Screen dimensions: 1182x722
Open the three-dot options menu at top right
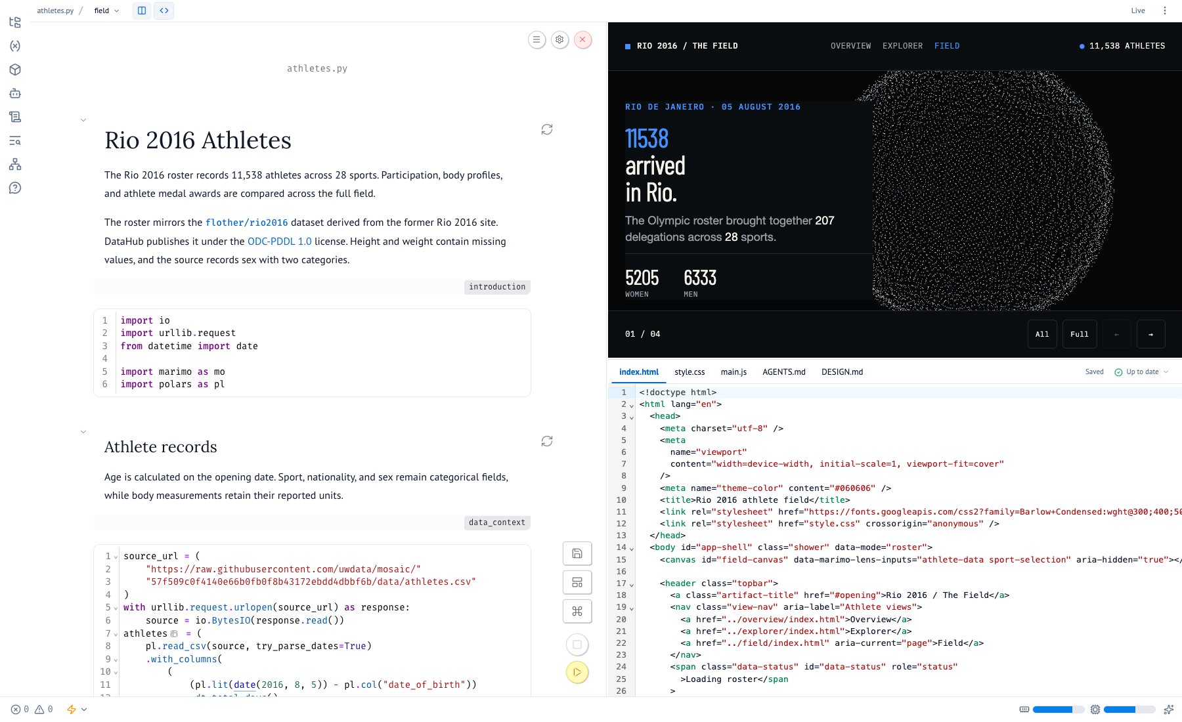pyautogui.click(x=1165, y=11)
